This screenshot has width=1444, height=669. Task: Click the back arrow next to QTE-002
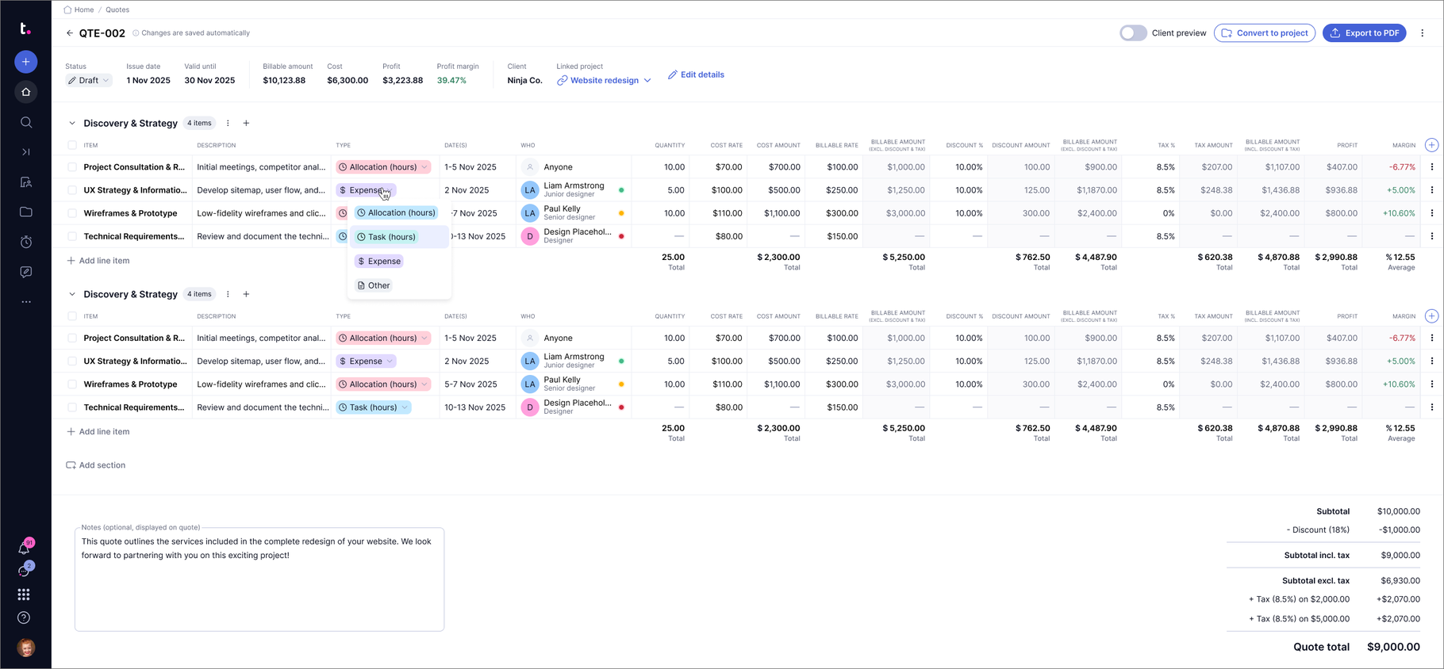pos(70,33)
